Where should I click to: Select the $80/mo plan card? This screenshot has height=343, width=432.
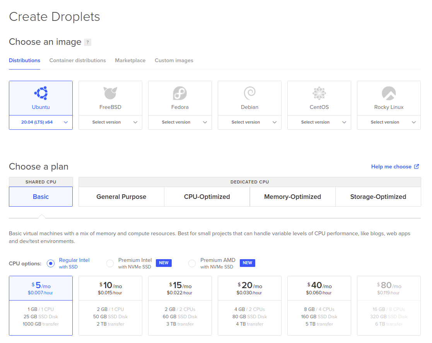tap(389, 306)
